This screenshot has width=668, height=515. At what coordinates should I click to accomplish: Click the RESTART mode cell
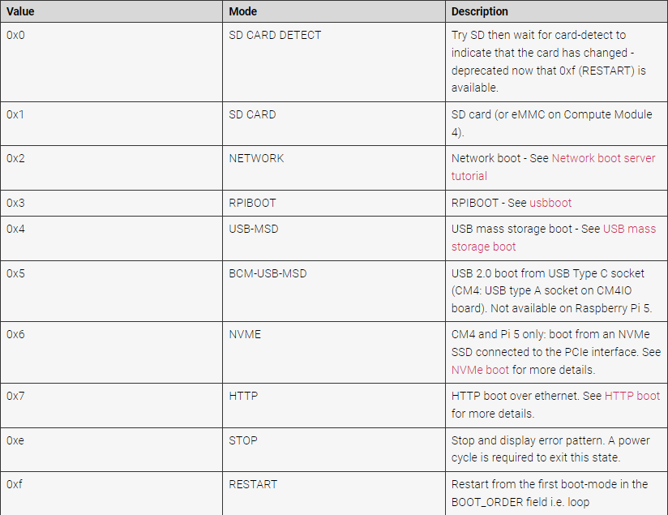click(x=333, y=493)
